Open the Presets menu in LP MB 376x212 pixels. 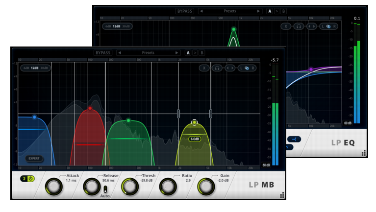148,52
